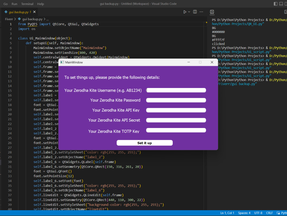Image resolution: width=287 pixels, height=216 pixels.
Task: Click the terminal panel icon
Action: 212,12
